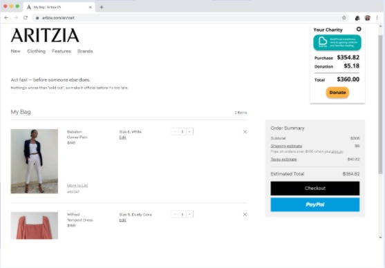Increase the Tempest Dress quantity with plus
Screen dimensions: 385x268
(x=189, y=214)
